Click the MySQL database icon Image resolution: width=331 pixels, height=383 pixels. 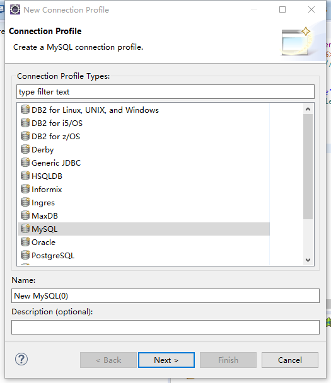[25, 229]
